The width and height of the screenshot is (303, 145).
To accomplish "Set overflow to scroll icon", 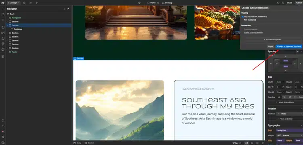I will (x=290, y=97).
